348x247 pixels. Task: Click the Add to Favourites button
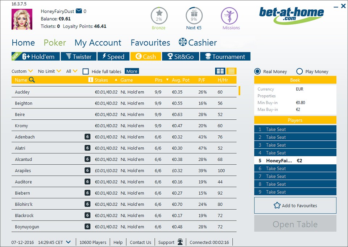(x=295, y=205)
